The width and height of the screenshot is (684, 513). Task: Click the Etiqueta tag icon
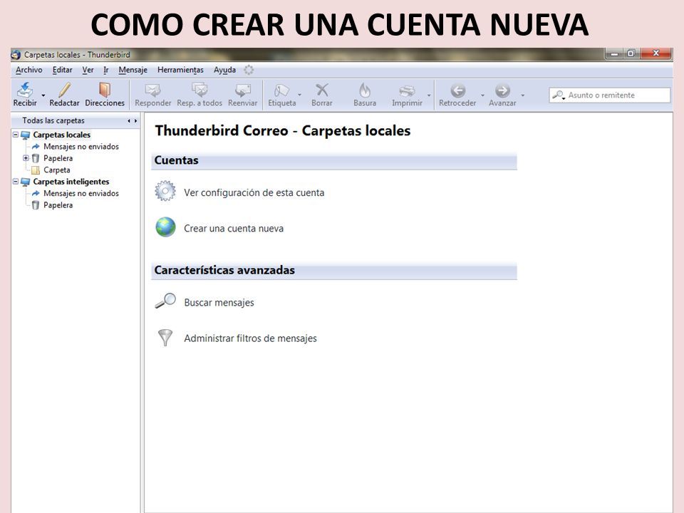(281, 90)
